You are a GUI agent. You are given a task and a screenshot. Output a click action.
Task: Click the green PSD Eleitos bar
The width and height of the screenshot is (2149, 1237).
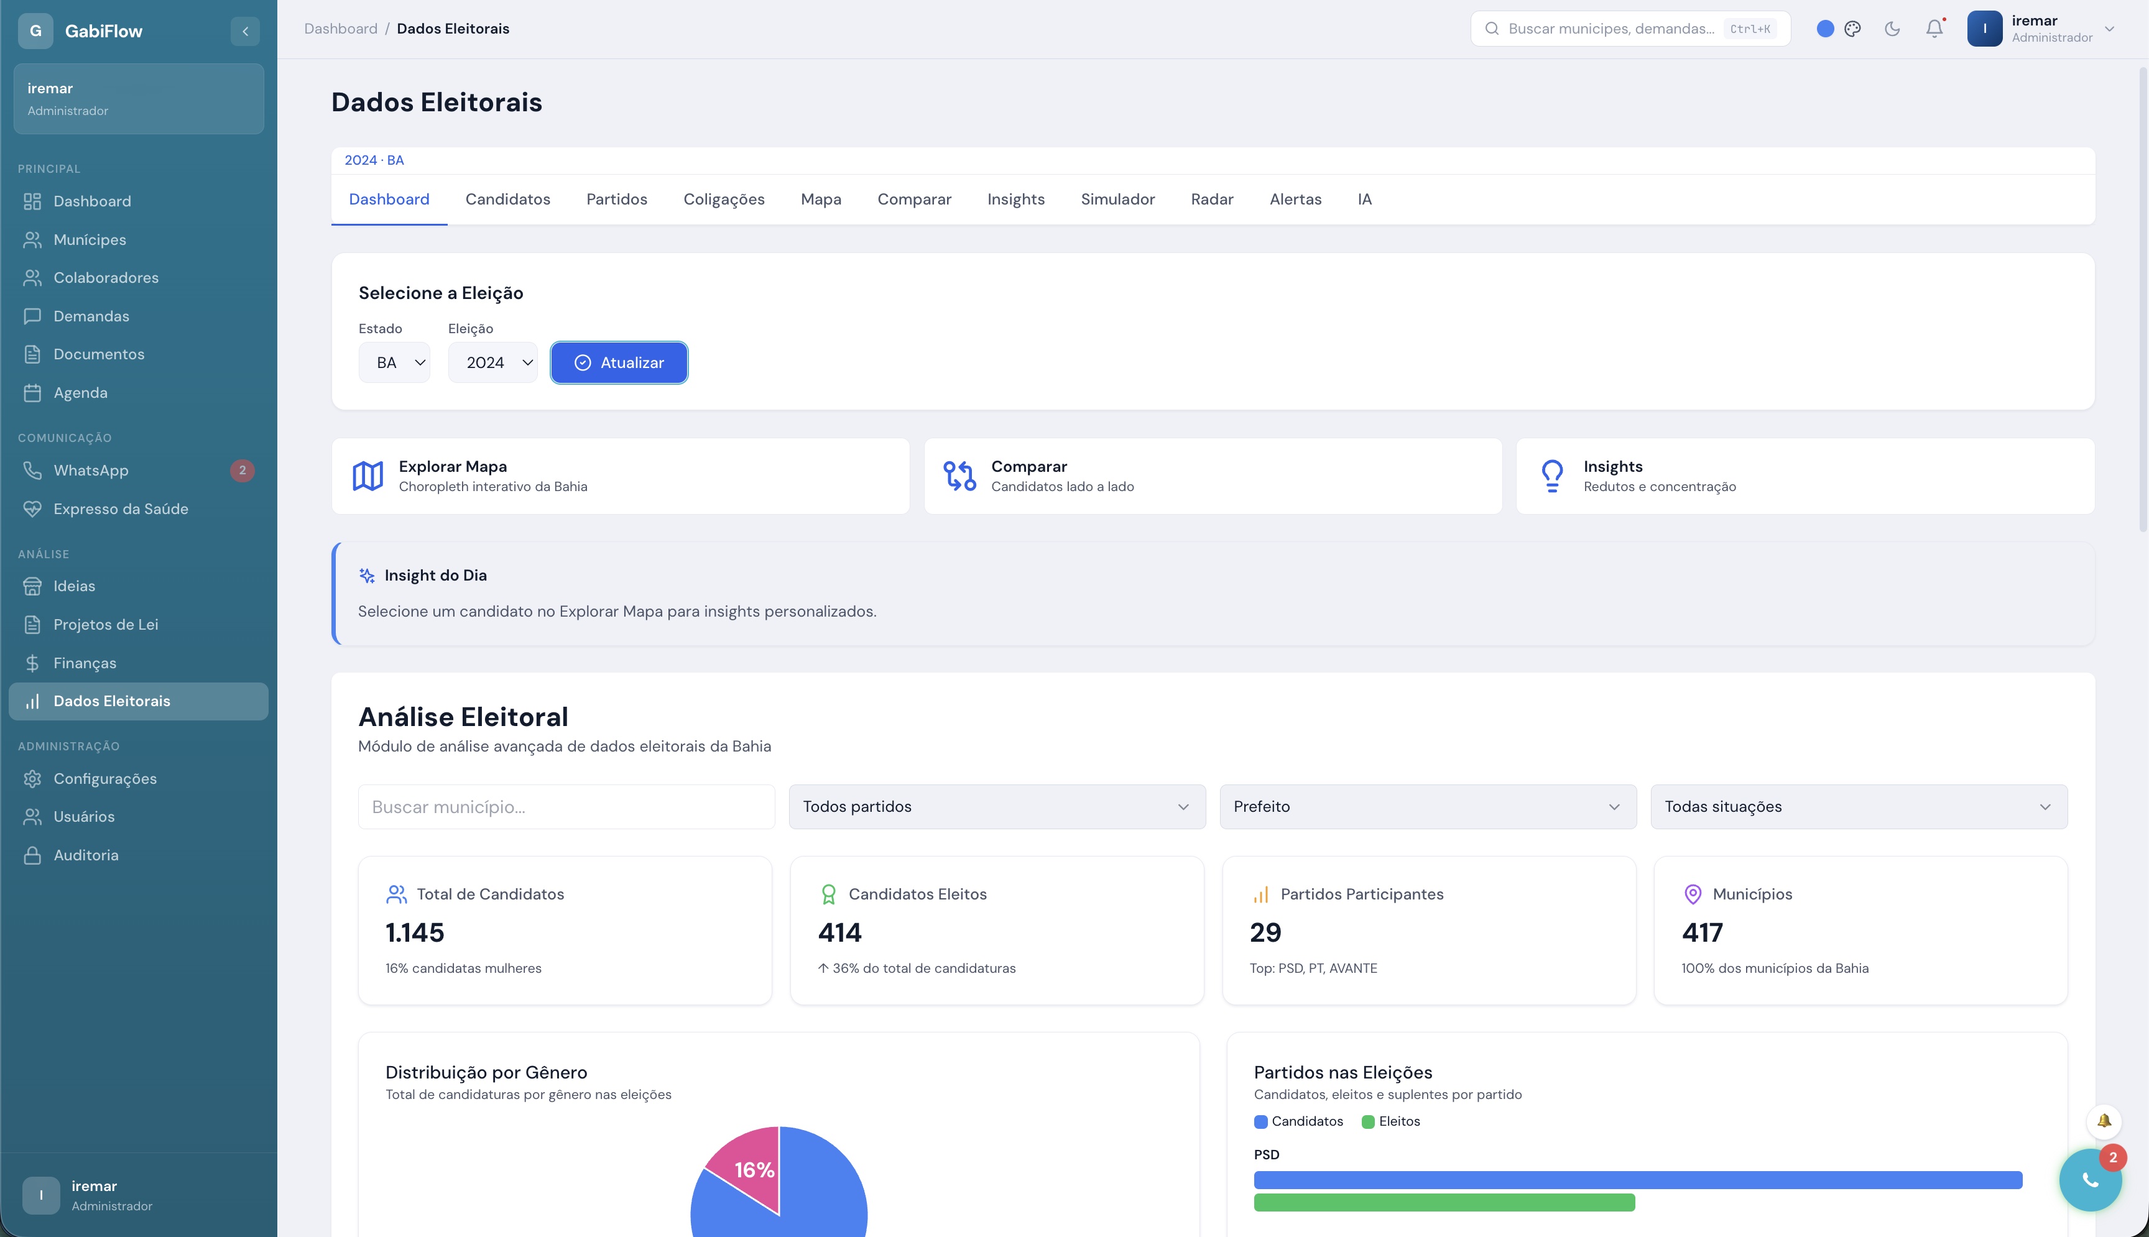tap(1444, 1202)
